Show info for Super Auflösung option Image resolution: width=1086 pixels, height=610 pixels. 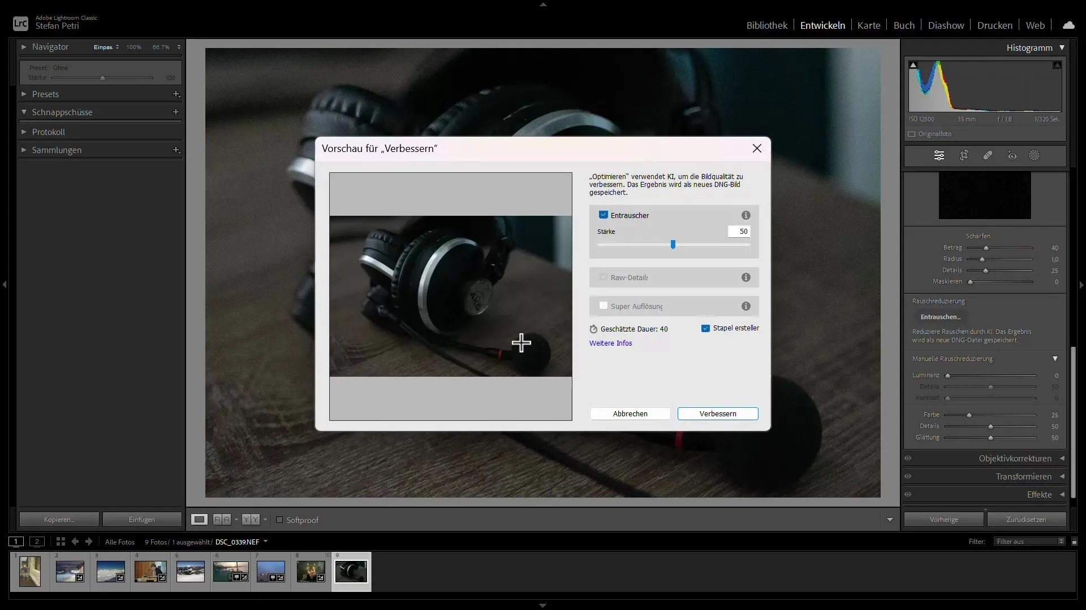(746, 306)
